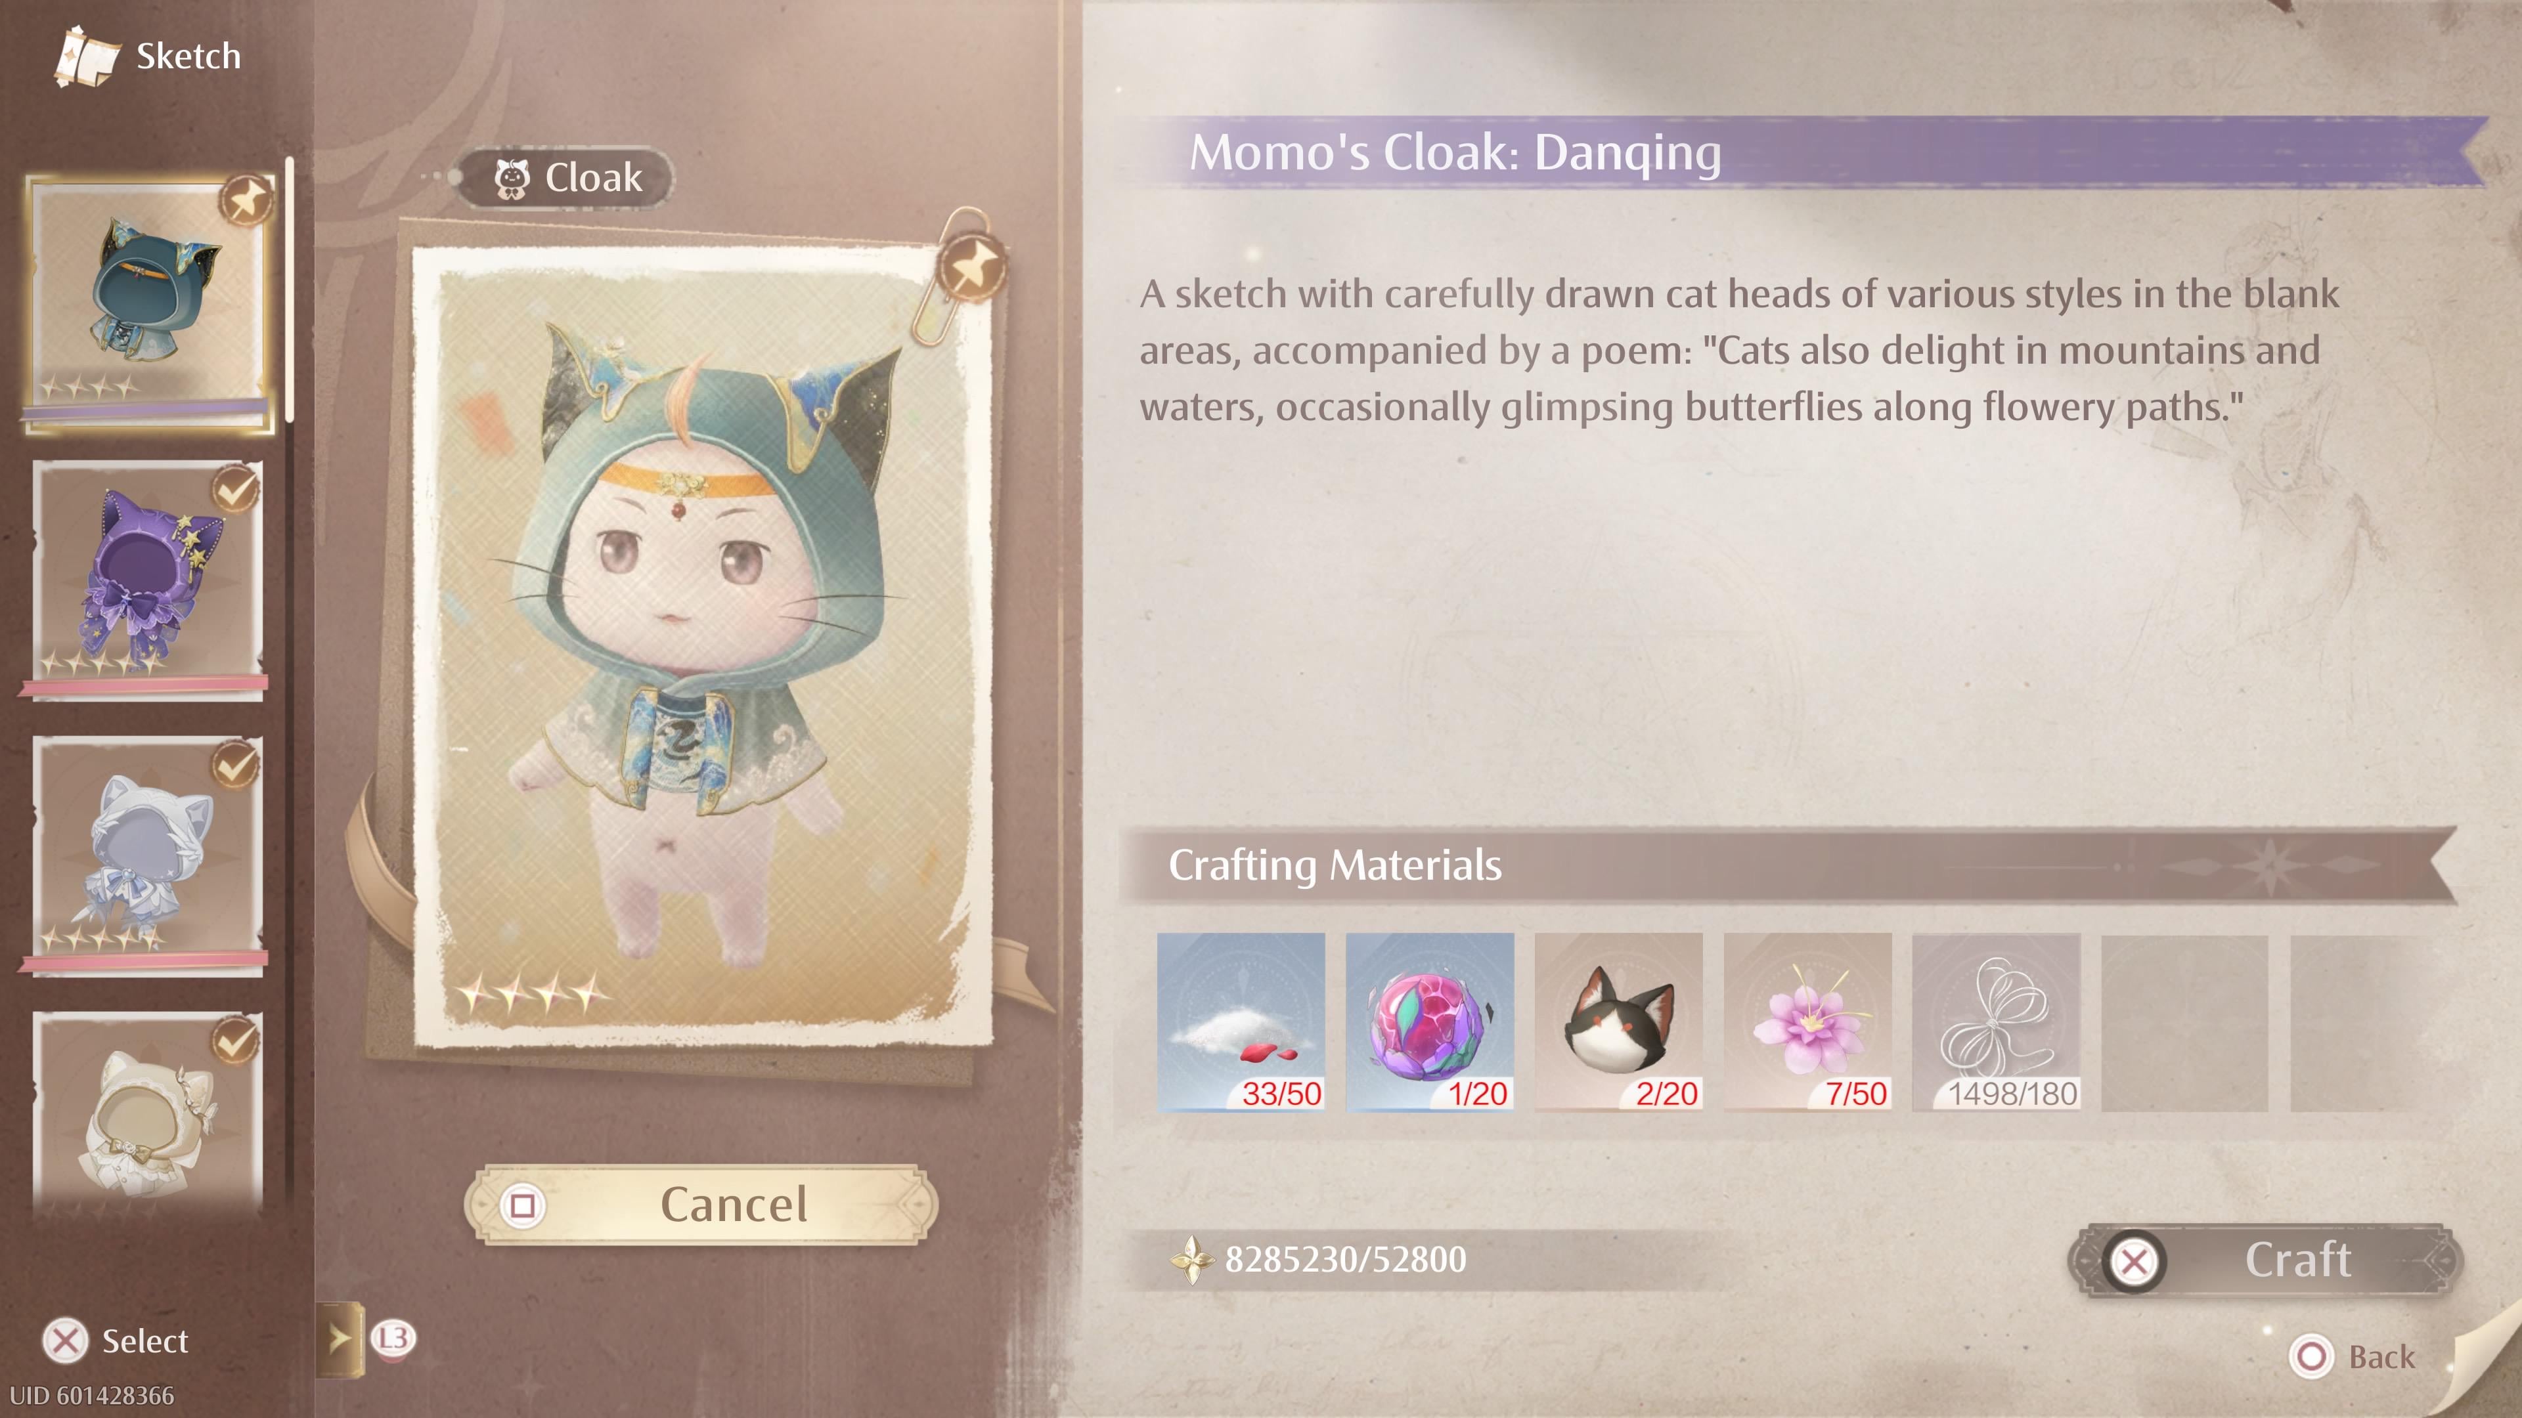Click the checkmark on the purple cloak sketch
Viewport: 2522px width, 1418px height.
(x=235, y=488)
